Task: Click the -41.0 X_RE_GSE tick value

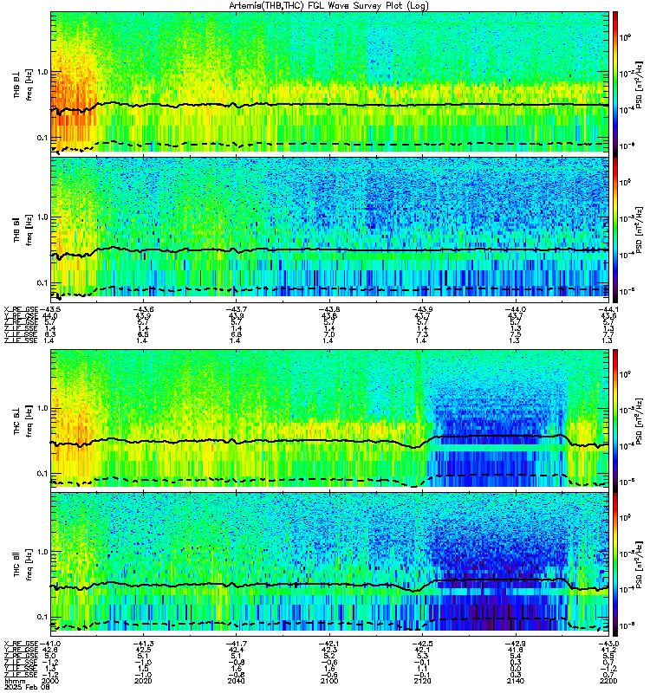Action: [50, 644]
